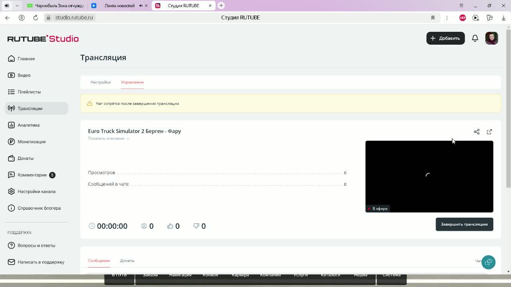Open a new browser tab
Viewport: 511px width, 287px height.
221,6
